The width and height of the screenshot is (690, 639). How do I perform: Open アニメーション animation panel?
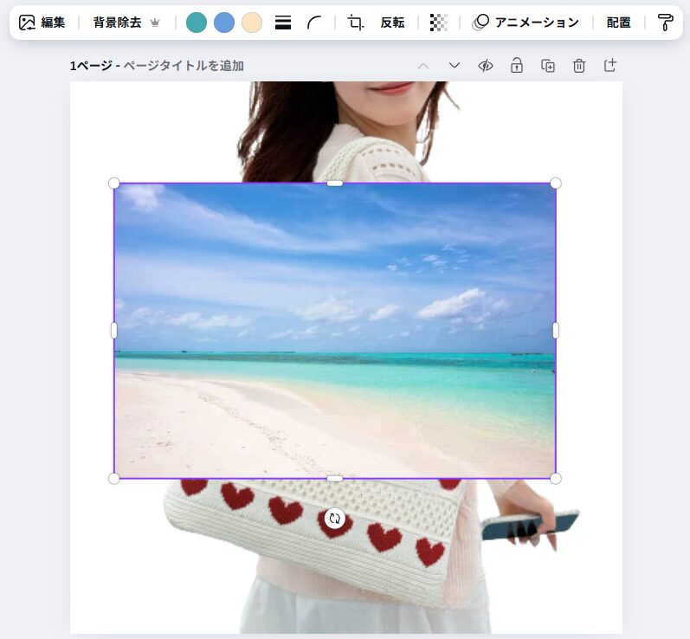click(x=526, y=22)
